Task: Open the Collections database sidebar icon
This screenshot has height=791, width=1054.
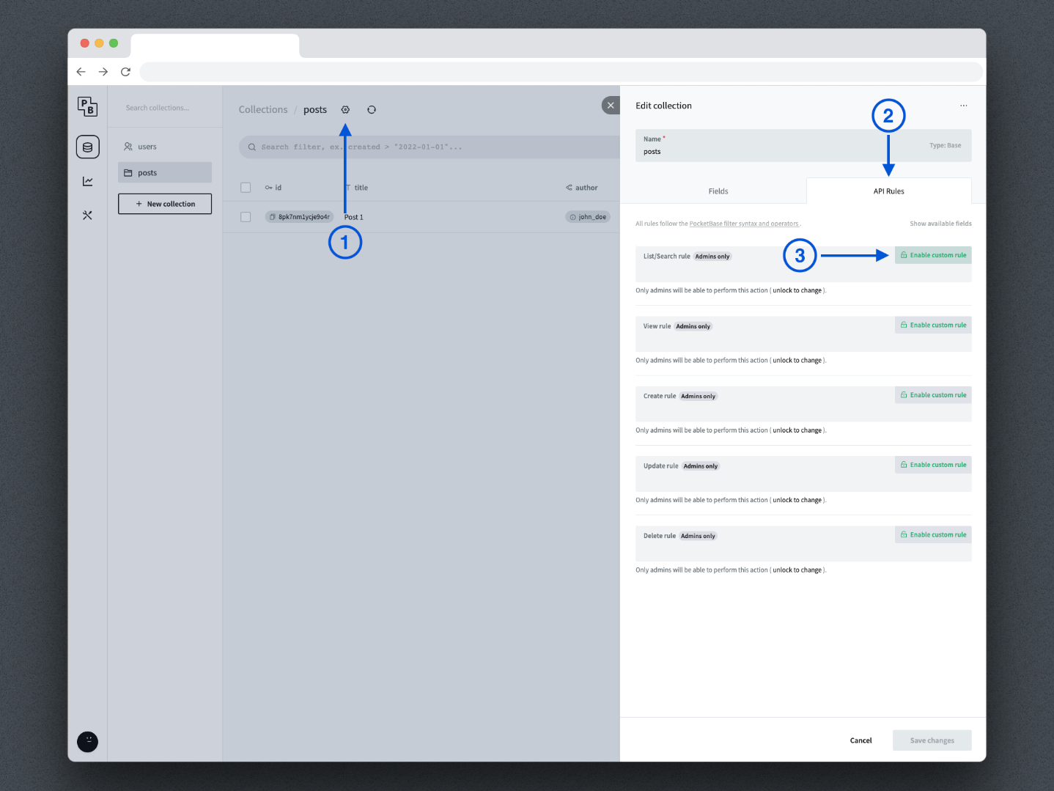Action: coord(87,147)
